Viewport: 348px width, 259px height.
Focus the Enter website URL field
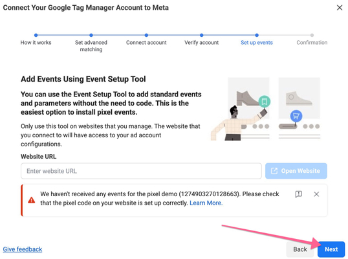click(x=141, y=171)
